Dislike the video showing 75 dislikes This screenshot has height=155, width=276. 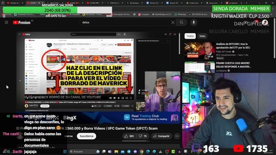[x=143, y=136]
